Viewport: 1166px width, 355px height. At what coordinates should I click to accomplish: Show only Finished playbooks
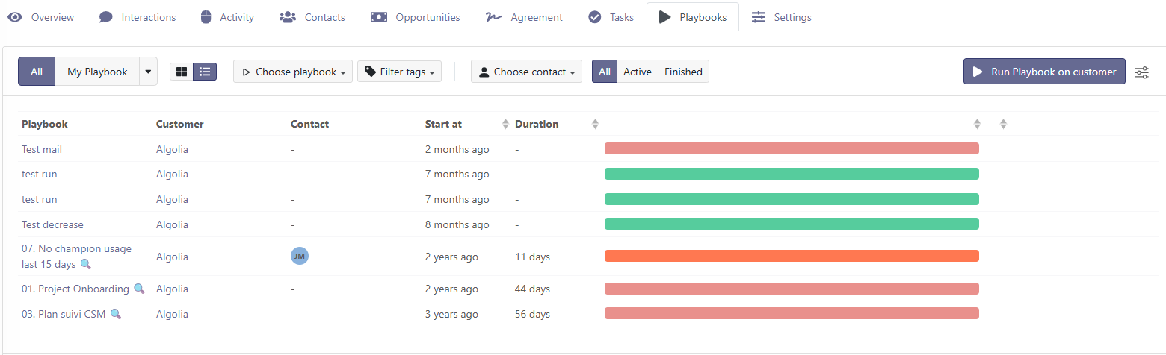[x=683, y=72]
